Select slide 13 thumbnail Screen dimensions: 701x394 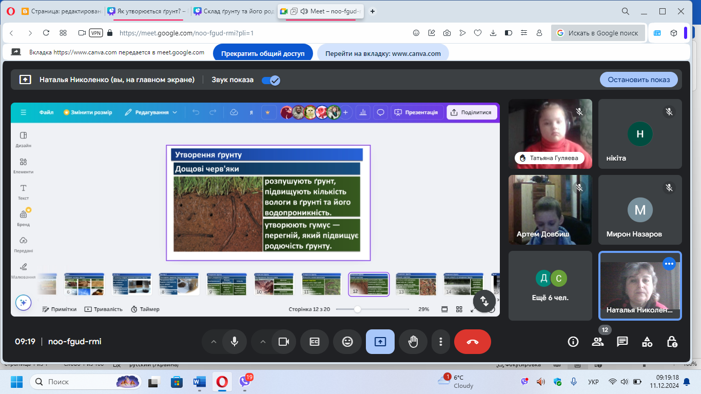[x=416, y=284]
